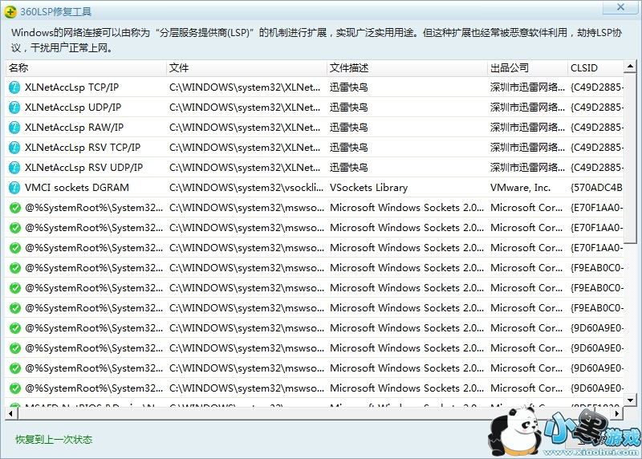Sort the list by the 名称 column header

pyautogui.click(x=86, y=68)
